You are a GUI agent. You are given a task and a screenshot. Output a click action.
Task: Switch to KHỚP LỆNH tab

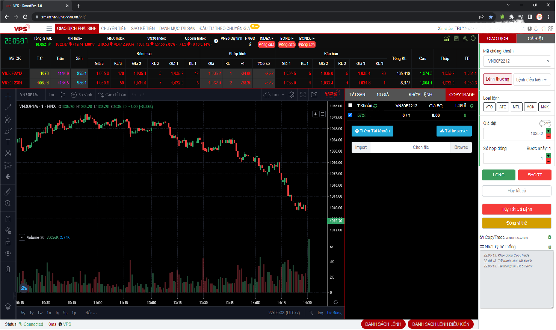coord(420,94)
